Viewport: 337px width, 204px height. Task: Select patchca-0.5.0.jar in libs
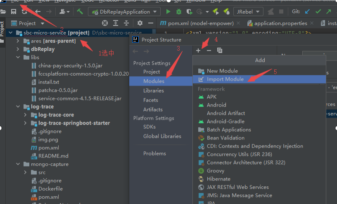pyautogui.click(x=58, y=90)
